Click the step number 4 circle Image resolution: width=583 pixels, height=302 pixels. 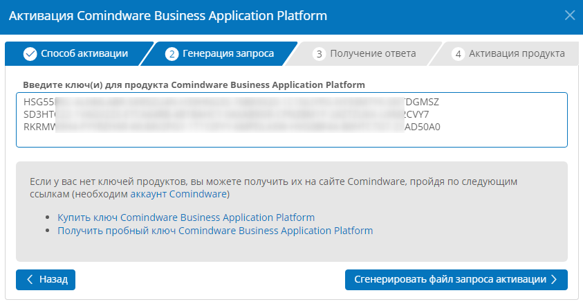458,54
